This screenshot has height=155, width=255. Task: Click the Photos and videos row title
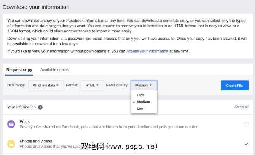(36, 141)
